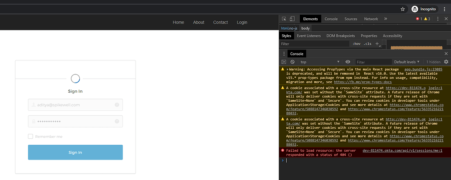Click the 404 failed resource message text

[x=321, y=153]
